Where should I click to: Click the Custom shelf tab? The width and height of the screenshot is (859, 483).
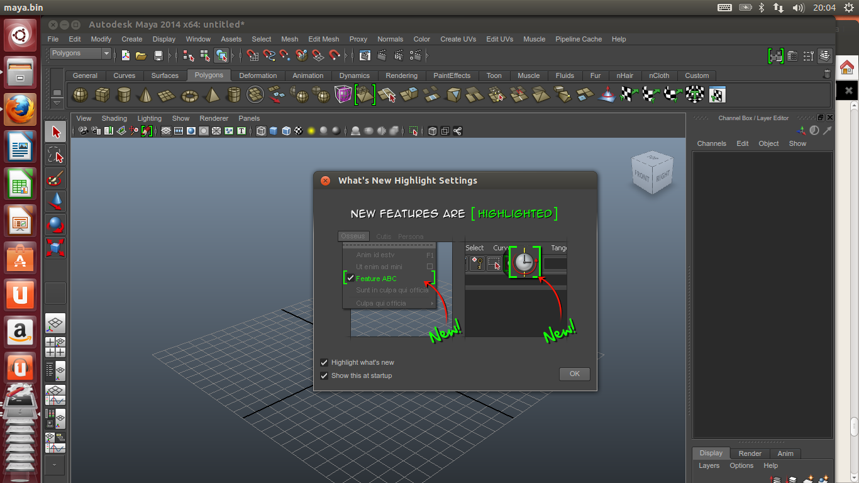(697, 75)
